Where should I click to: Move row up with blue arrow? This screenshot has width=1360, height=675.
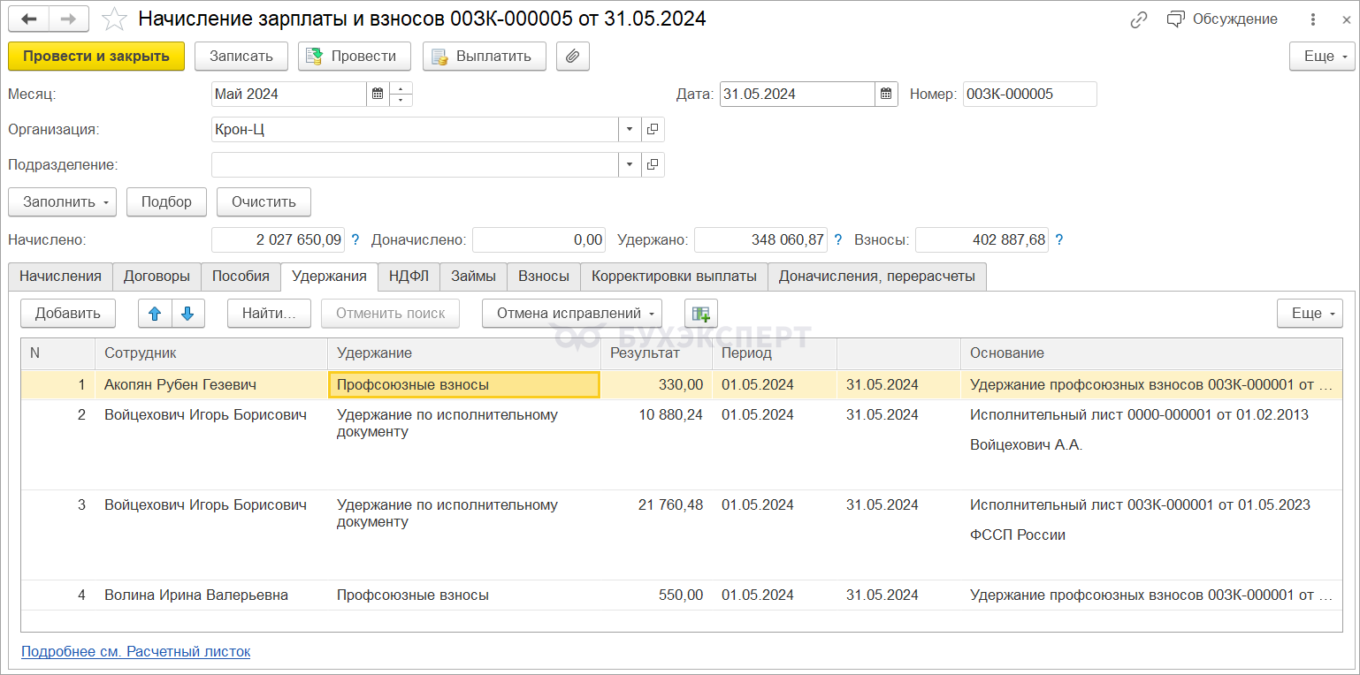155,314
